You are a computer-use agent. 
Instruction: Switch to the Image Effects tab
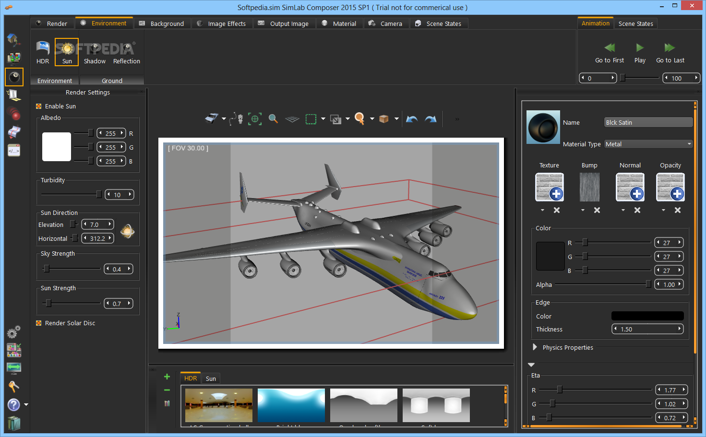[x=221, y=24]
